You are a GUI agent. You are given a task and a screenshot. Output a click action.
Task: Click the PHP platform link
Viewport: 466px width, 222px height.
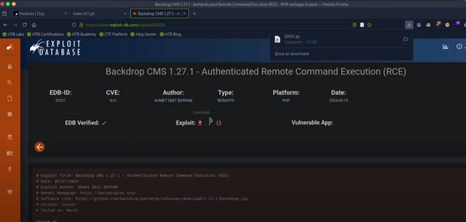coord(286,100)
